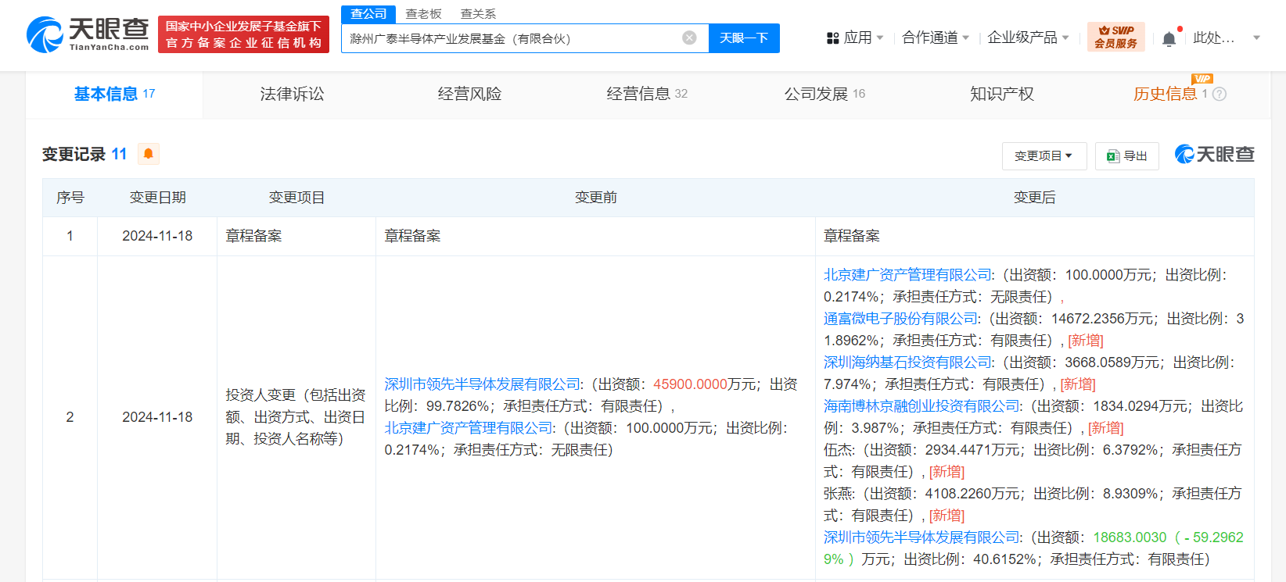
Task: Export change records with 导出
Action: pos(1126,156)
